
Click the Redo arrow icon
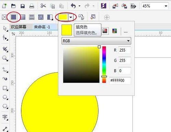[87, 6]
